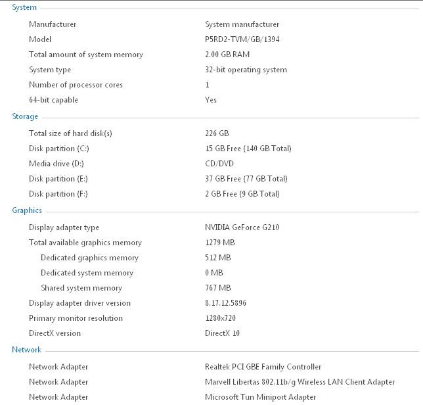Select the Storage section heading
This screenshot has height=405, width=423.
25,116
